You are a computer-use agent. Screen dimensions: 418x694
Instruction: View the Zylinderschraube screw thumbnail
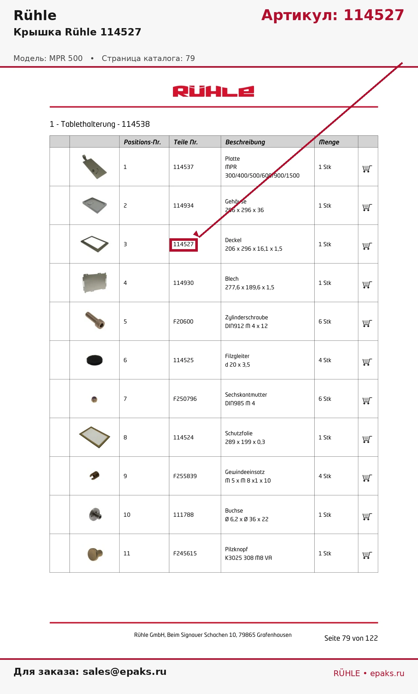click(95, 320)
